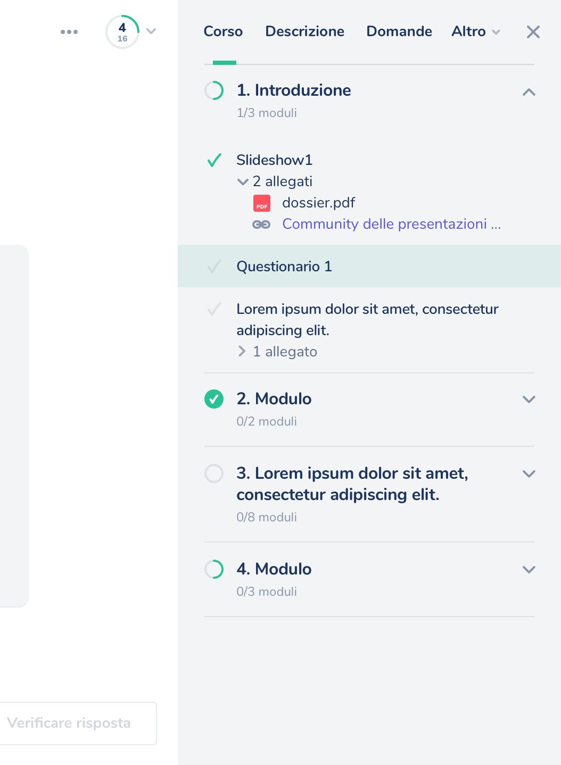This screenshot has height=765, width=561.
Task: Open the Community delle presentazioni link
Action: pos(391,224)
